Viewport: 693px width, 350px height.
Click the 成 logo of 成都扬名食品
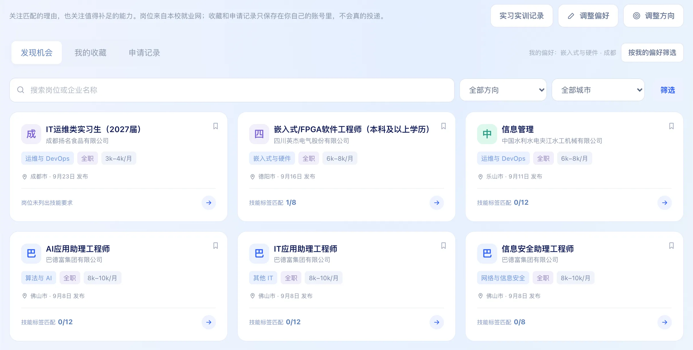[x=31, y=134]
